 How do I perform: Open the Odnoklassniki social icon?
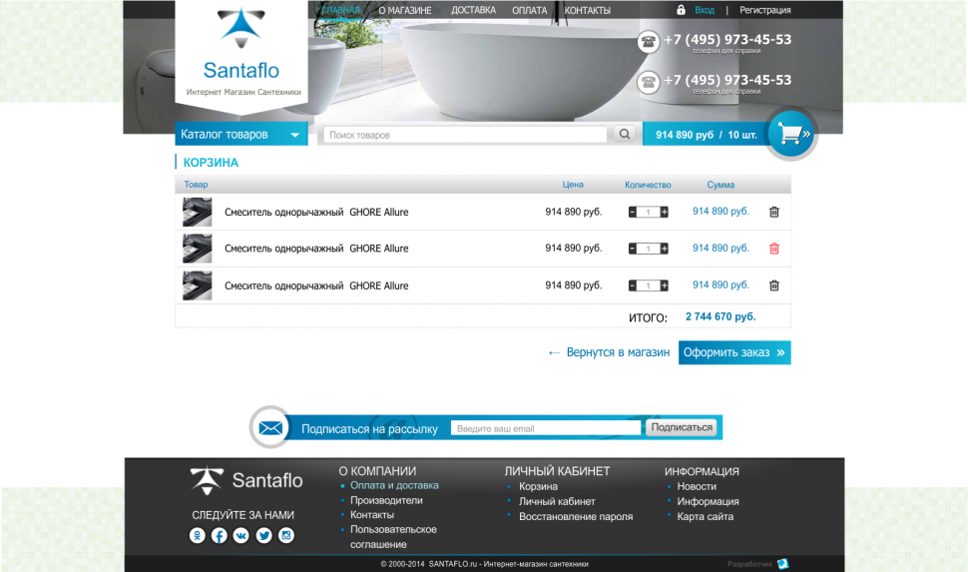pyautogui.click(x=197, y=535)
